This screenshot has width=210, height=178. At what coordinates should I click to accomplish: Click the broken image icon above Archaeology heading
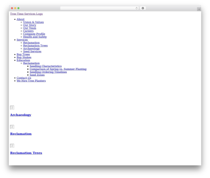(12, 108)
